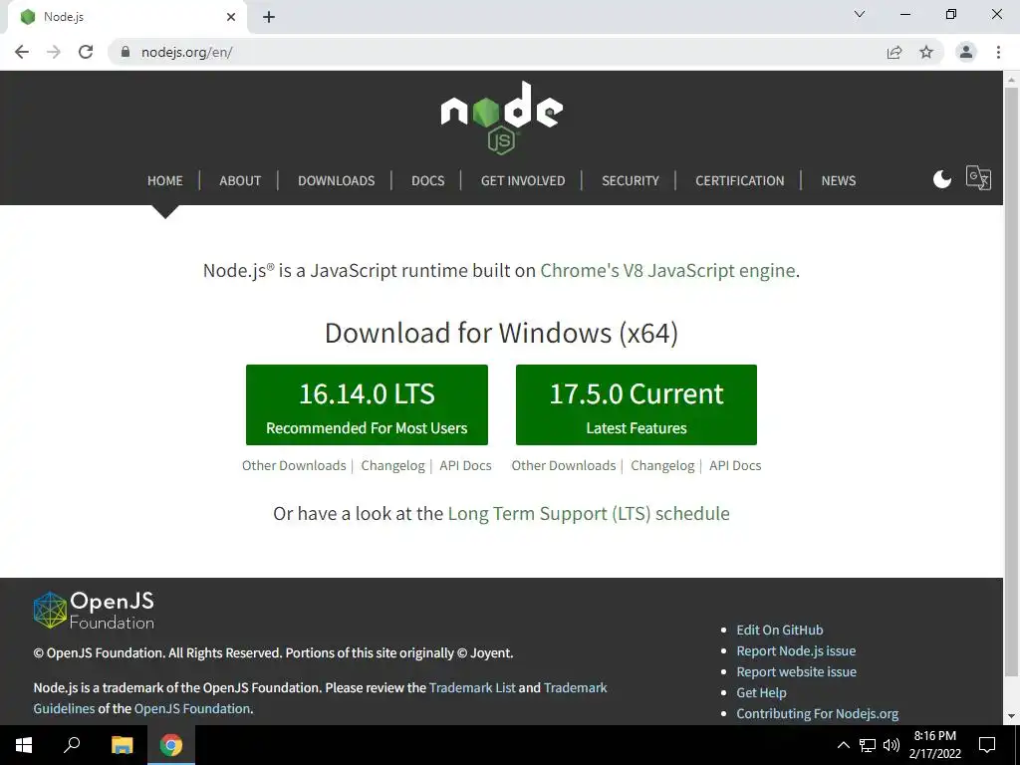Open the SECURITY nav item
This screenshot has width=1020, height=765.
click(x=631, y=181)
